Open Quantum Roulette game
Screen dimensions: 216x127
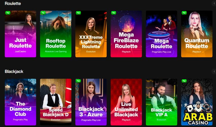pyautogui.click(x=197, y=34)
